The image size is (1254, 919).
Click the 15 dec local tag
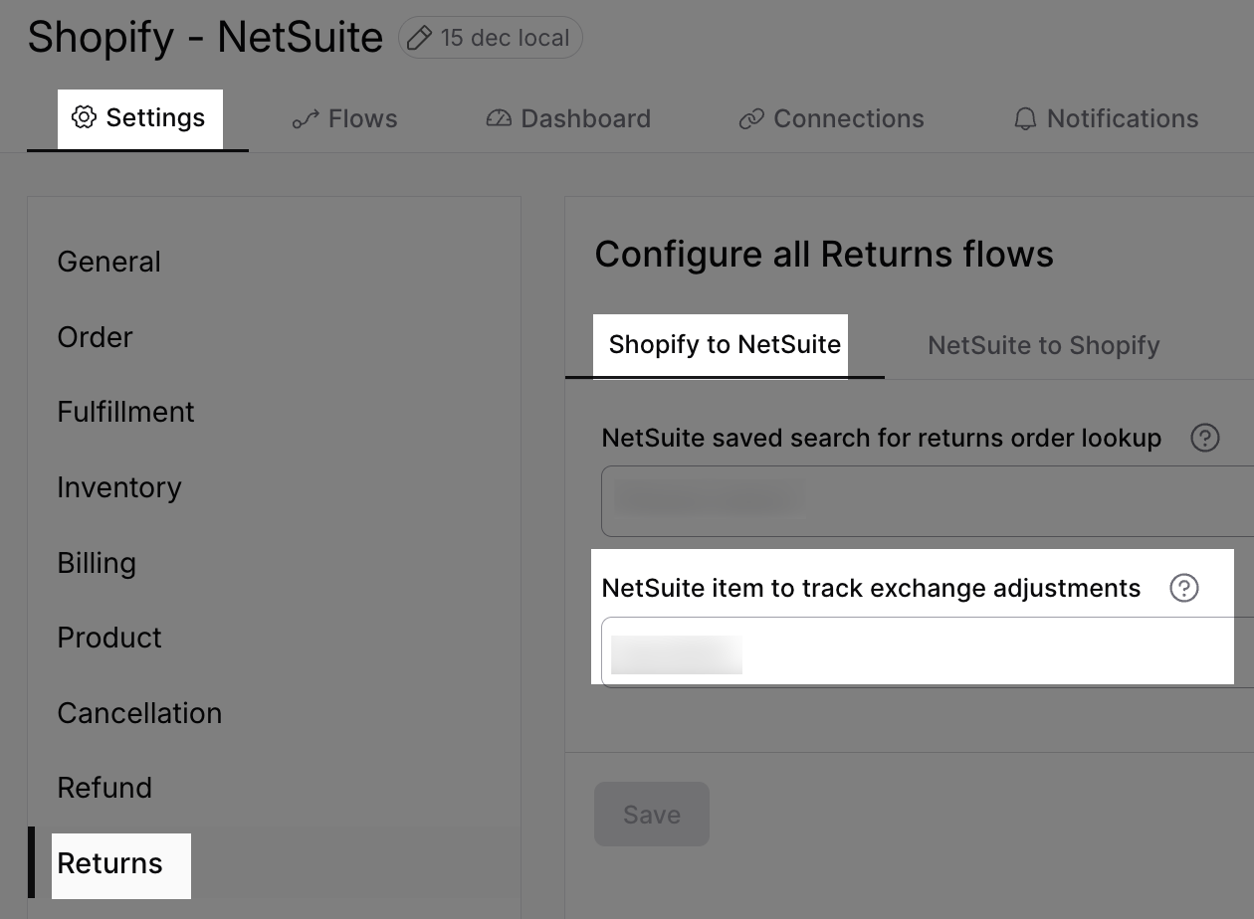(x=491, y=38)
